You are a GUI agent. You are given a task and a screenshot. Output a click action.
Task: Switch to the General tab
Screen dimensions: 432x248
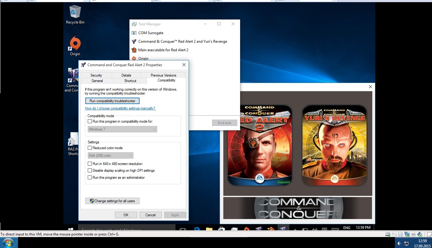click(97, 81)
